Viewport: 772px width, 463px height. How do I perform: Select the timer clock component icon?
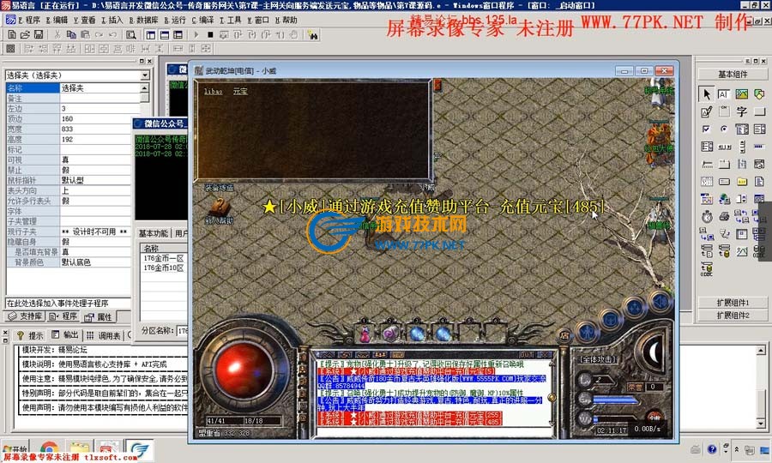707,216
